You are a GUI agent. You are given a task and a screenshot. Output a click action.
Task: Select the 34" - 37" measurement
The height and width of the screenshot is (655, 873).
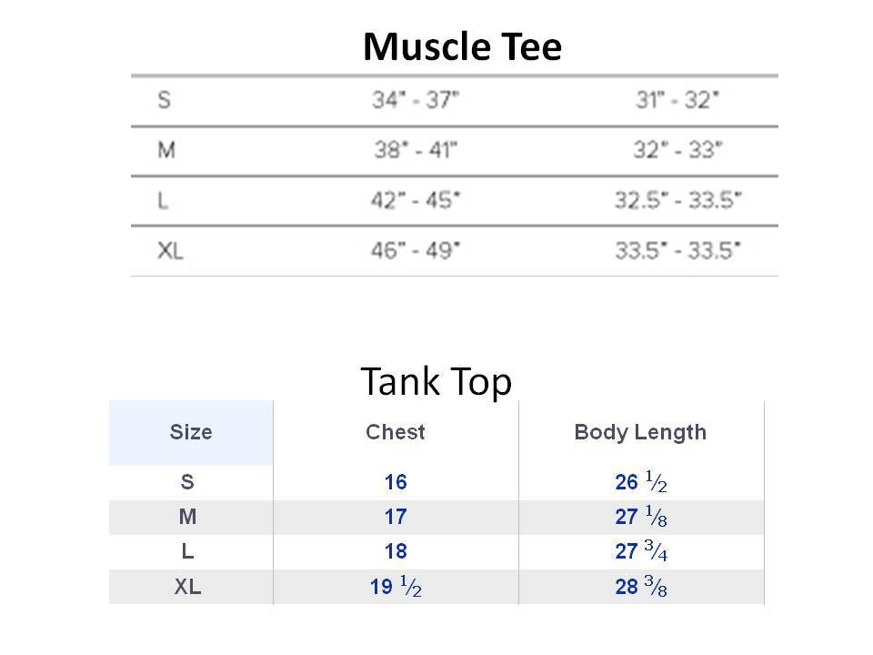coord(416,100)
